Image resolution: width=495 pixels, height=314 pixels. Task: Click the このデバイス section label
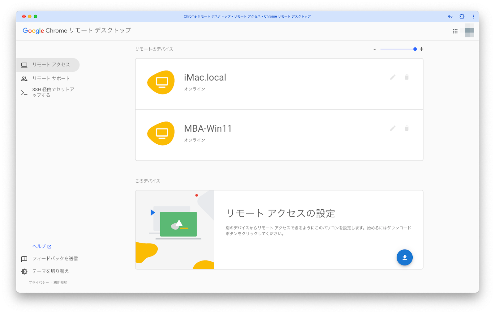click(148, 181)
